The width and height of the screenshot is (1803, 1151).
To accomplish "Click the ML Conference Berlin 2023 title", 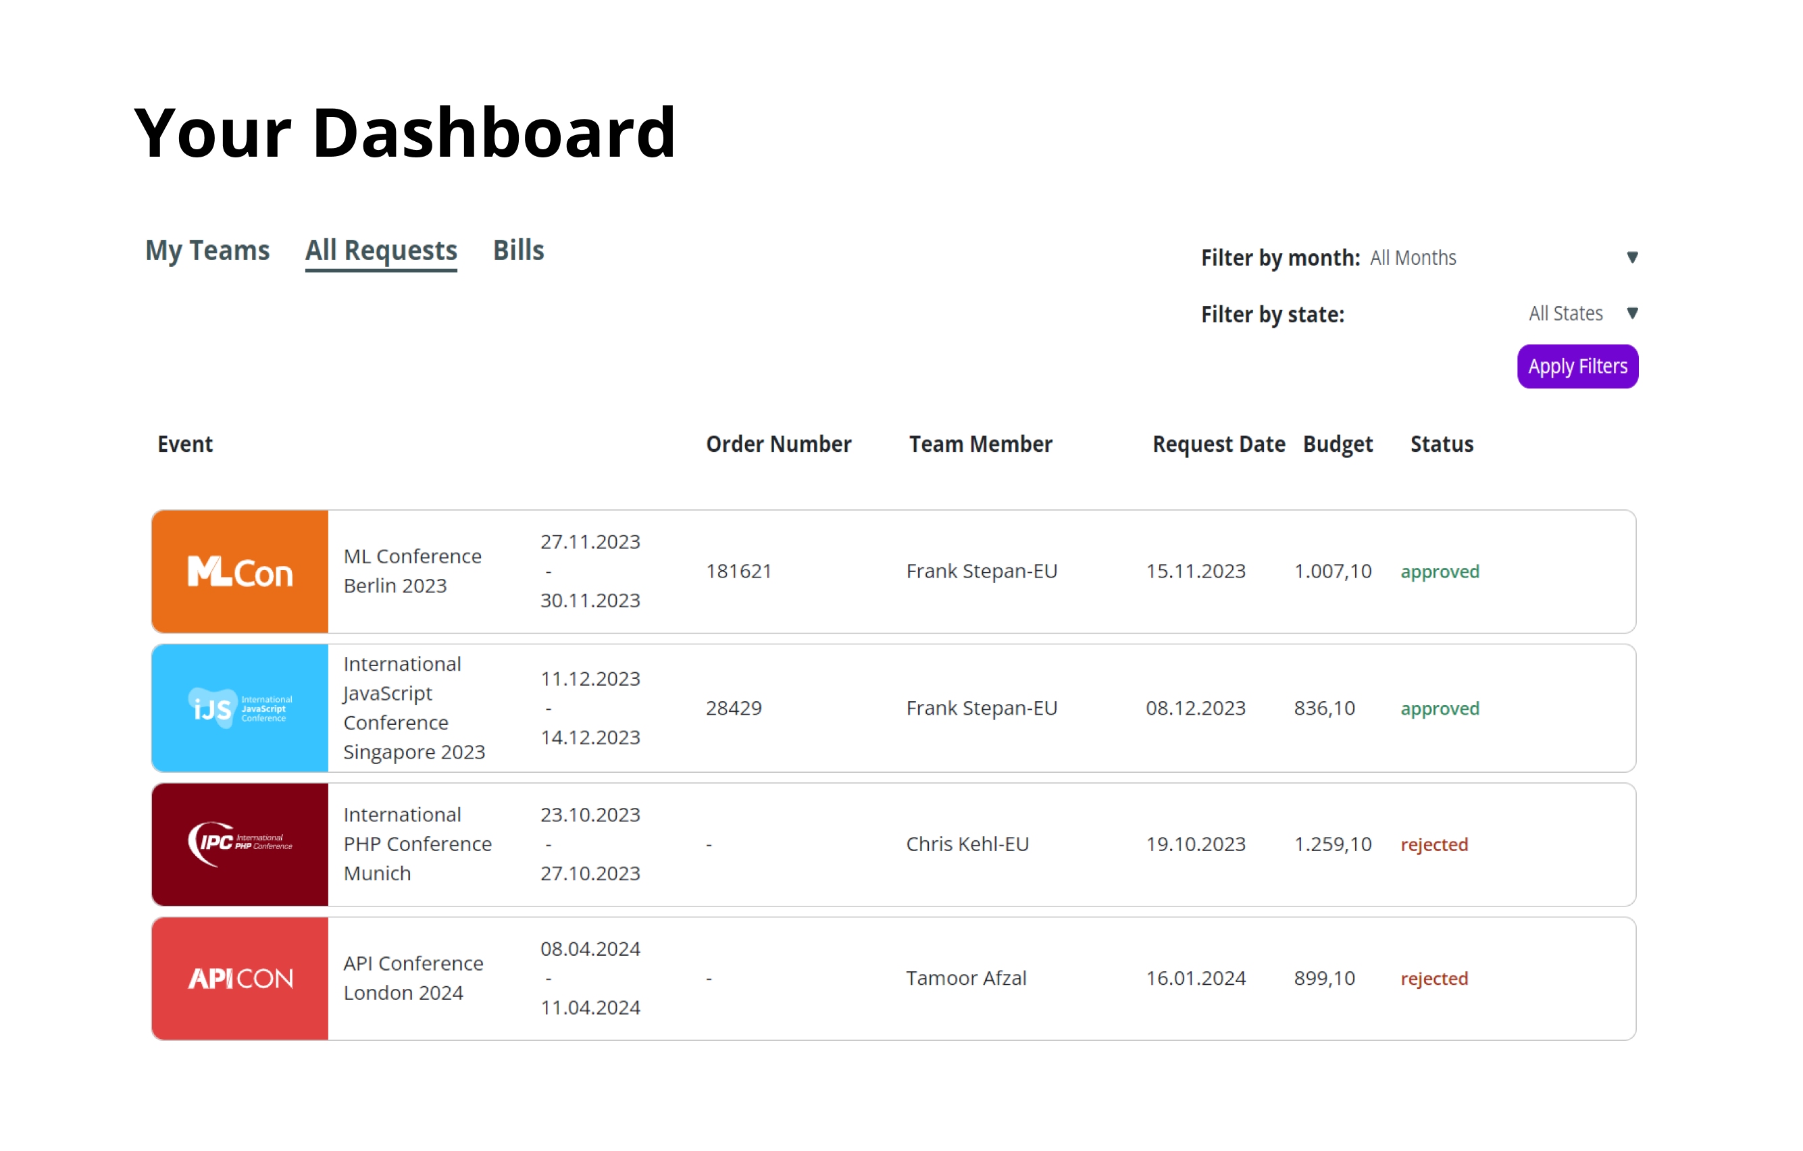I will [412, 571].
